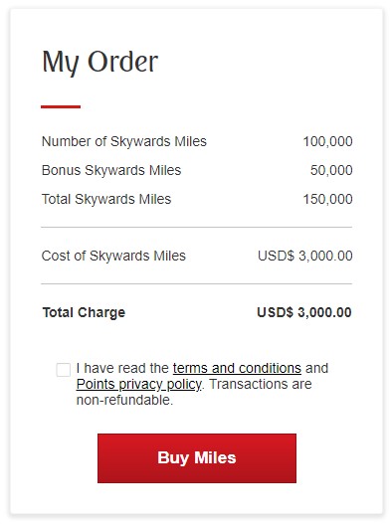Viewport: 390px width, 524px height.
Task: Open the terms and conditions link
Action: 237,368
